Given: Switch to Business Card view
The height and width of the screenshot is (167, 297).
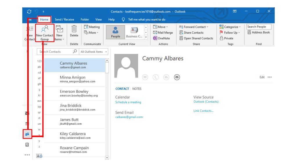Looking at the screenshot, I should pos(134,32).
